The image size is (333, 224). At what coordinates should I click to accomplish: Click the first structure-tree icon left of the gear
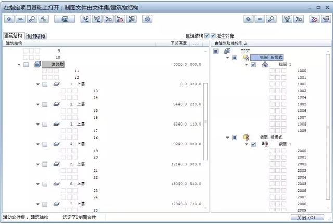(86, 19)
